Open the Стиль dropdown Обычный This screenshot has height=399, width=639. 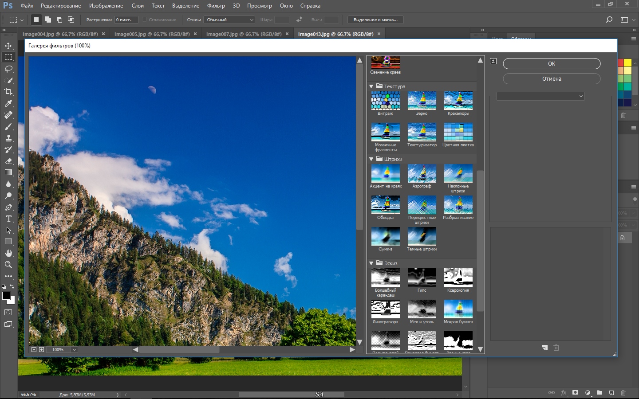[x=229, y=20]
